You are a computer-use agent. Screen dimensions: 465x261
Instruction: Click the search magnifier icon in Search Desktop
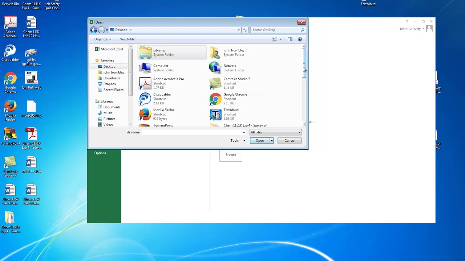click(302, 30)
